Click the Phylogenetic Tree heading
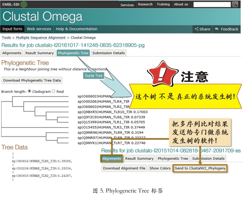The image size is (243, 199). click(25, 63)
